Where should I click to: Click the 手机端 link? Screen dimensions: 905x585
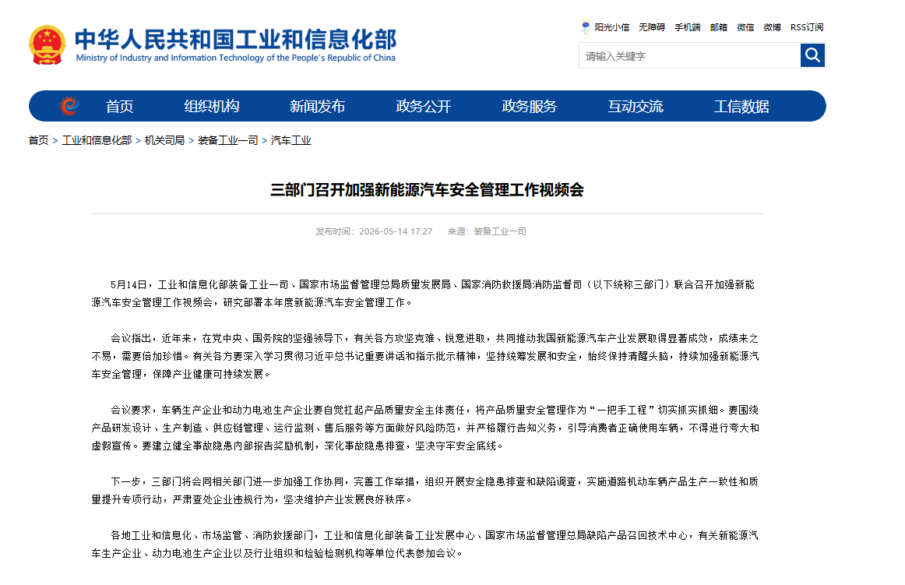(688, 27)
